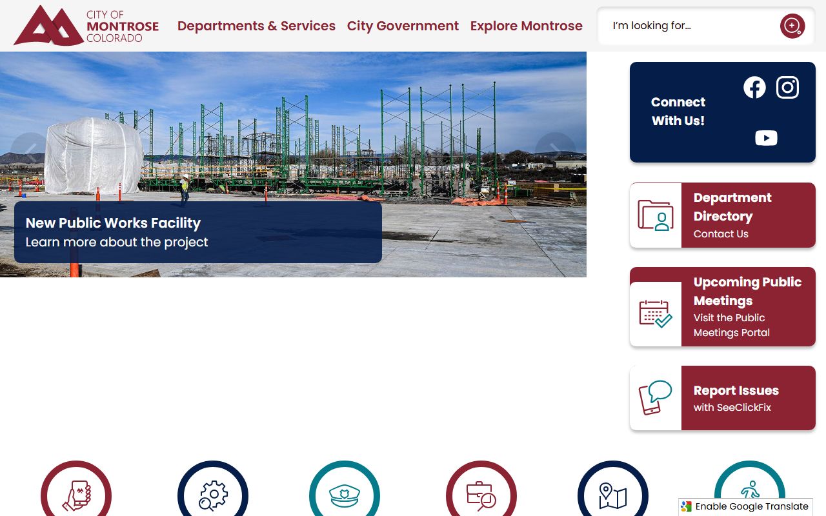Open Report Issues with SeeClickFix

click(x=722, y=398)
